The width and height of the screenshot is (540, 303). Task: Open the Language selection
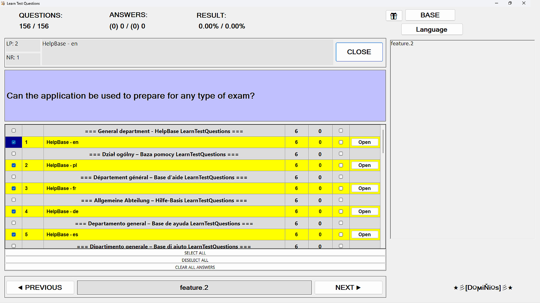pos(431,29)
